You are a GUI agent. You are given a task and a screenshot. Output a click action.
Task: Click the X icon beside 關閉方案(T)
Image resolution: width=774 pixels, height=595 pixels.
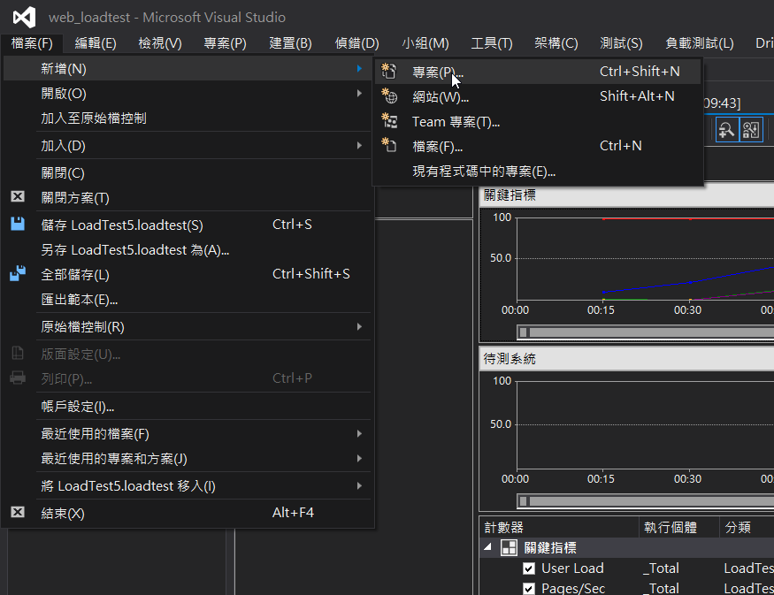click(18, 197)
